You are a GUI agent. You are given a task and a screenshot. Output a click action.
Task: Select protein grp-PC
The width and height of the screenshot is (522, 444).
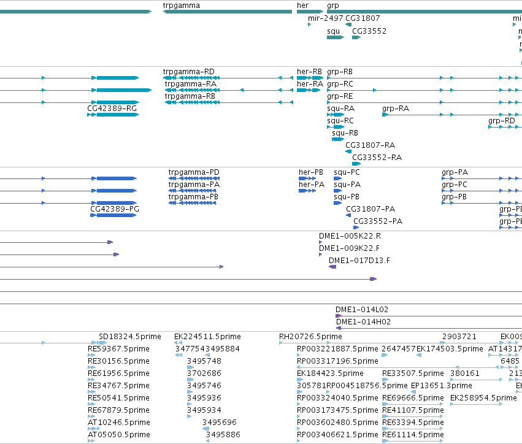482,191
